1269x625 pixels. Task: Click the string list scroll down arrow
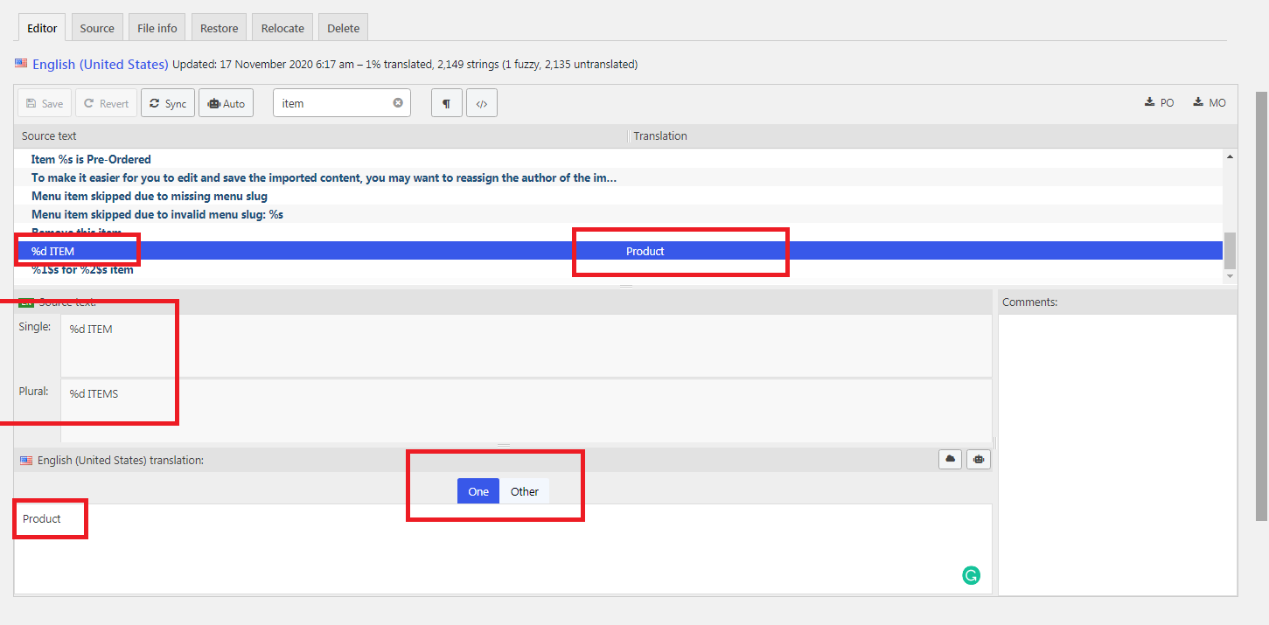pos(1231,276)
